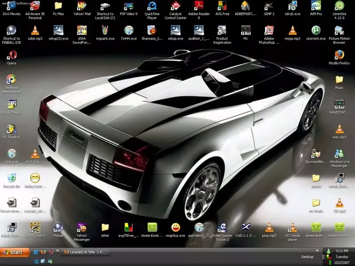The image size is (355, 266).
Task: Open the green buddy tray icon
Action: click(x=328, y=251)
